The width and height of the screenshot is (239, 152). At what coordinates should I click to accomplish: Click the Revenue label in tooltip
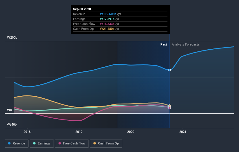tap(79, 14)
